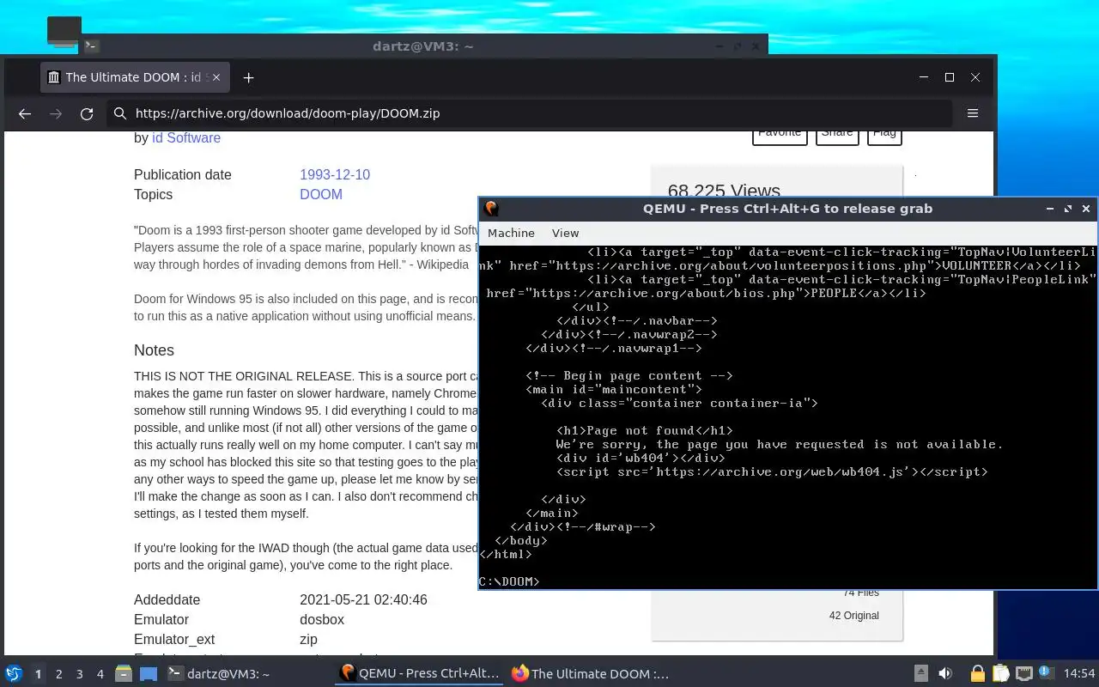
Task: Switch to dartz@VM3 terminal taskbar entry
Action: 219,674
